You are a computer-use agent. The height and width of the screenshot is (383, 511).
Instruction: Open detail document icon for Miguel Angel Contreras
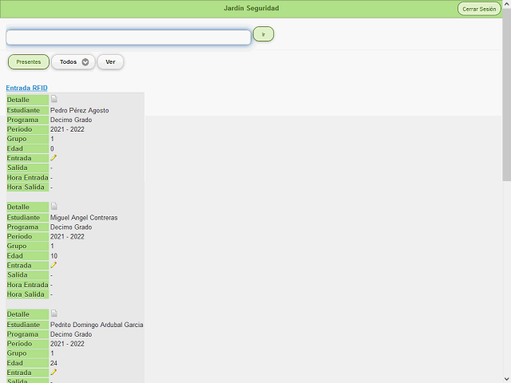pyautogui.click(x=54, y=207)
